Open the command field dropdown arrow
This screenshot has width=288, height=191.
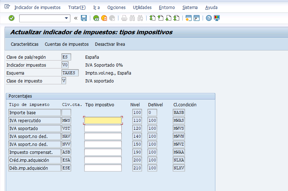(x=66, y=18)
